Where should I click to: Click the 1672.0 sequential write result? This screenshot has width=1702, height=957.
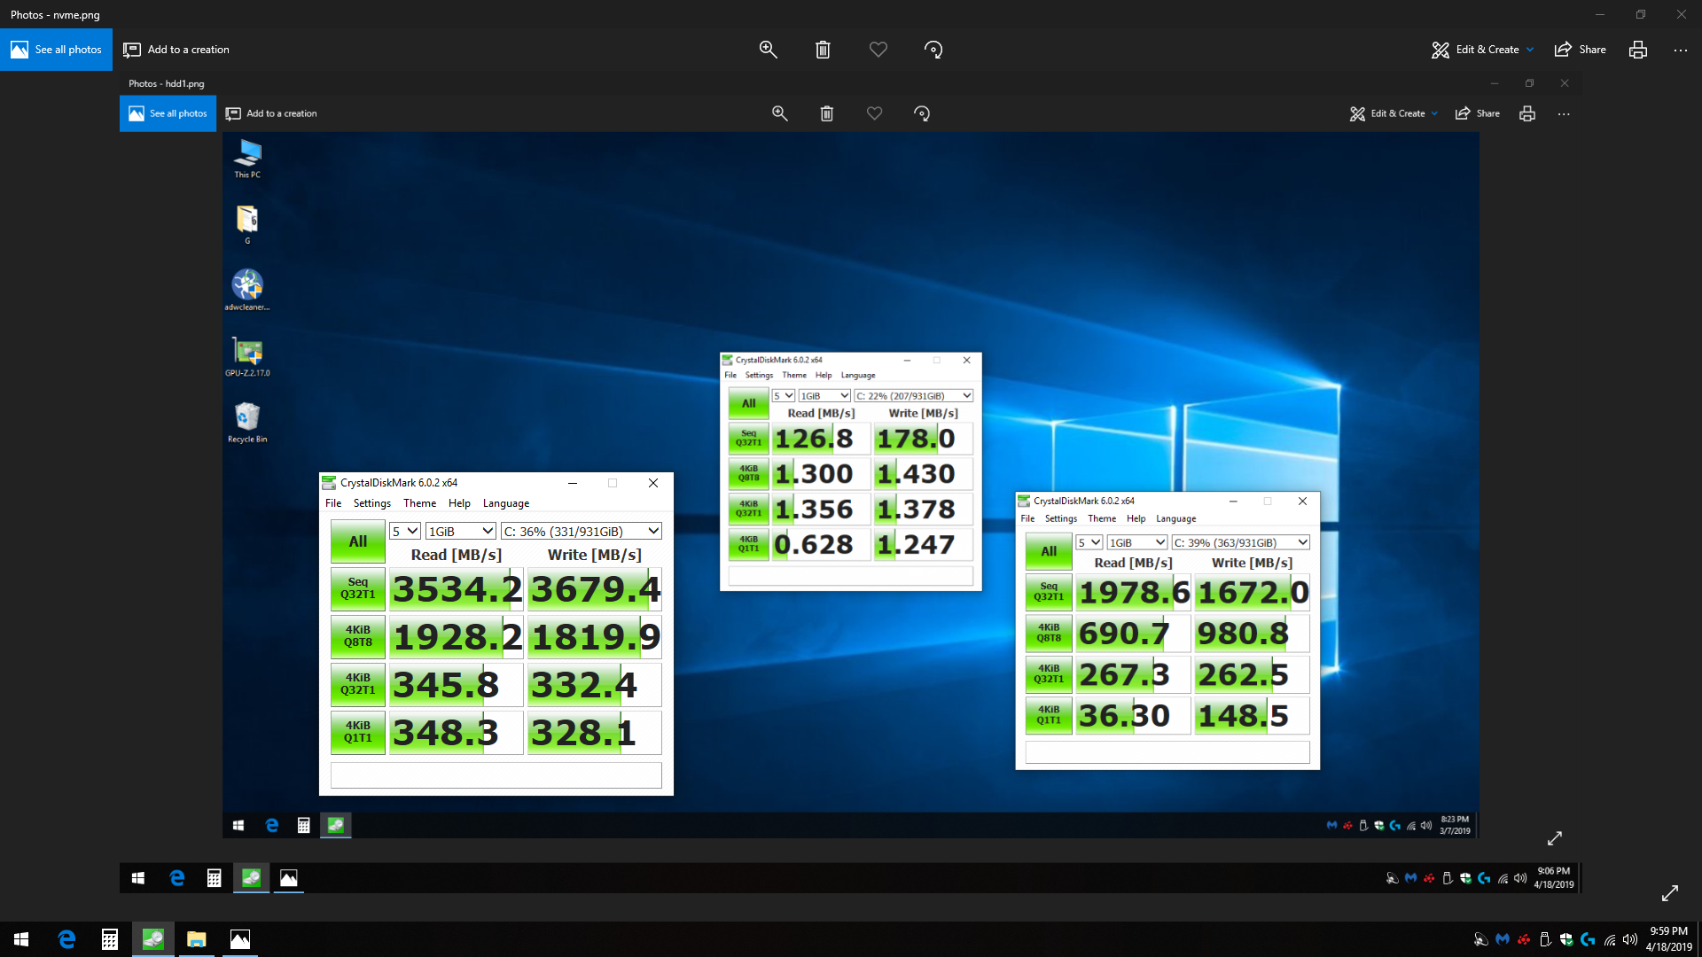click(x=1252, y=593)
